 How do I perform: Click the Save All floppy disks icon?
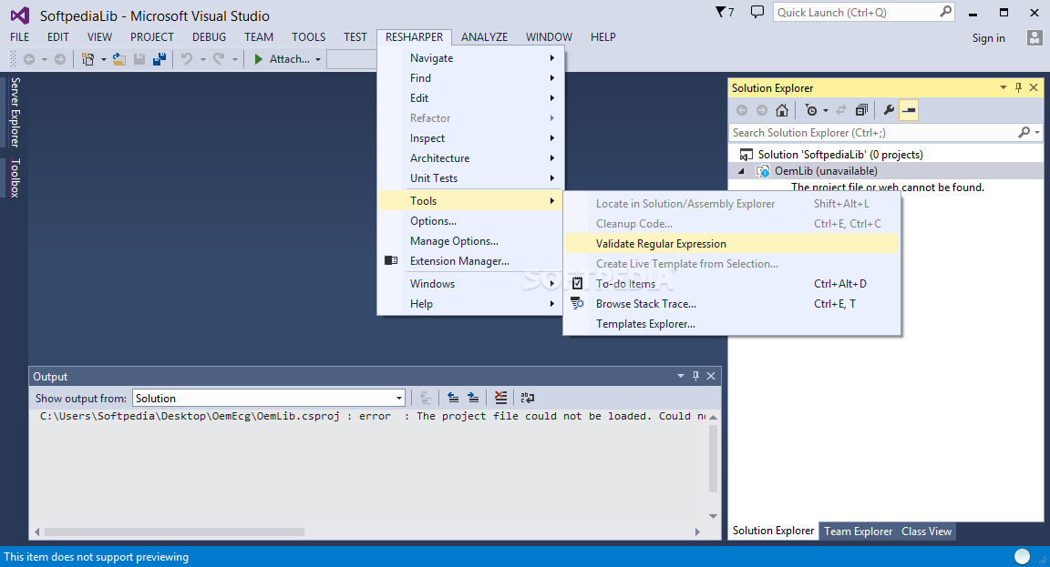(x=160, y=59)
